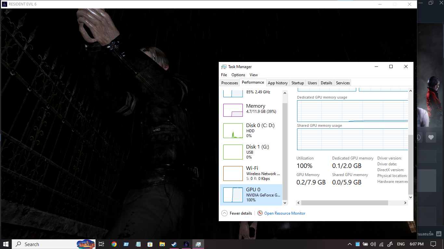
Task: Launch Google Chrome from the taskbar
Action: 114,244
